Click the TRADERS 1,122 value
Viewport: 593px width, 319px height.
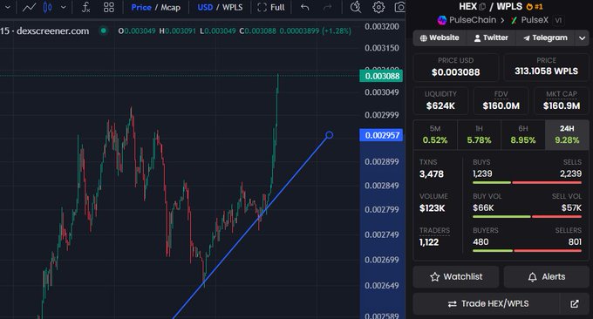429,242
